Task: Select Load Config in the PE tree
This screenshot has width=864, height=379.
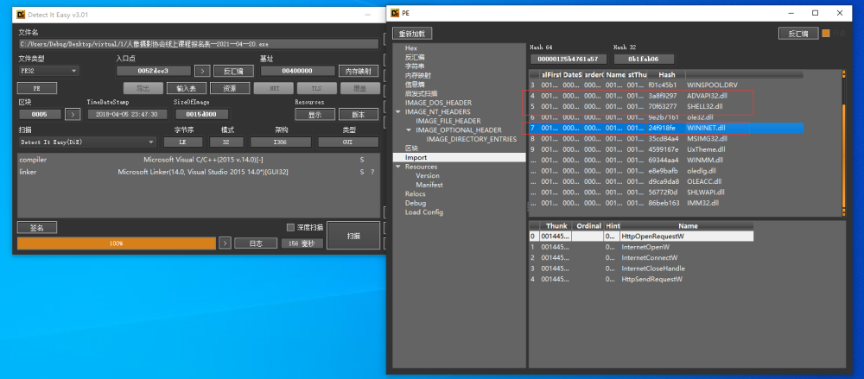Action: (x=423, y=212)
